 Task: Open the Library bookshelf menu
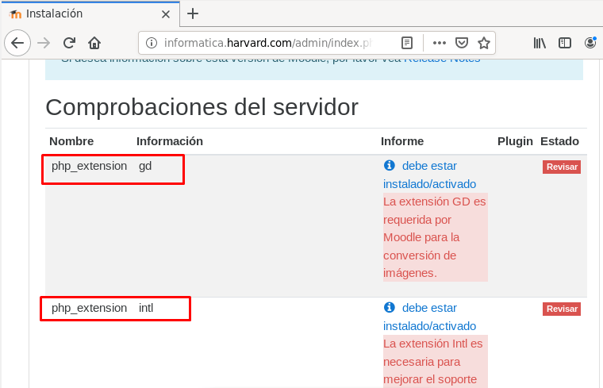click(540, 43)
